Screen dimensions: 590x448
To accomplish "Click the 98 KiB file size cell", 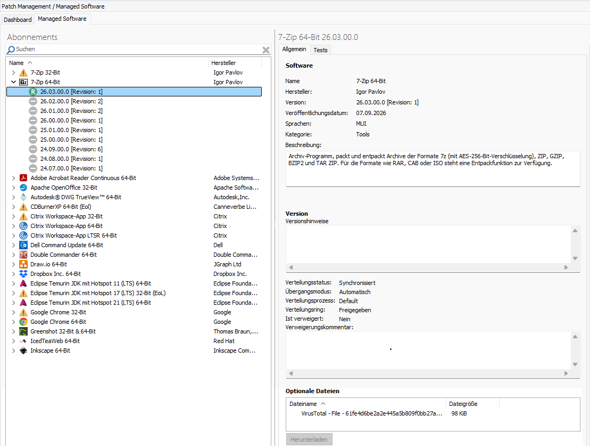I will pyautogui.click(x=459, y=414).
